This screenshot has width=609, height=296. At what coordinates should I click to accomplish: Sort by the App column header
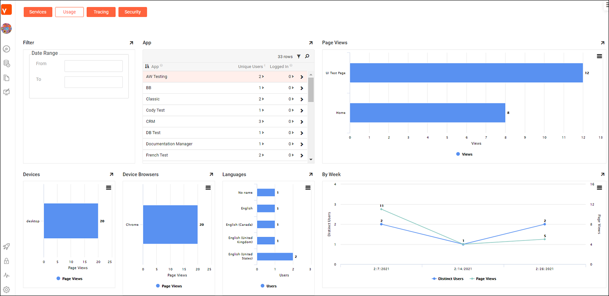pyautogui.click(x=155, y=66)
